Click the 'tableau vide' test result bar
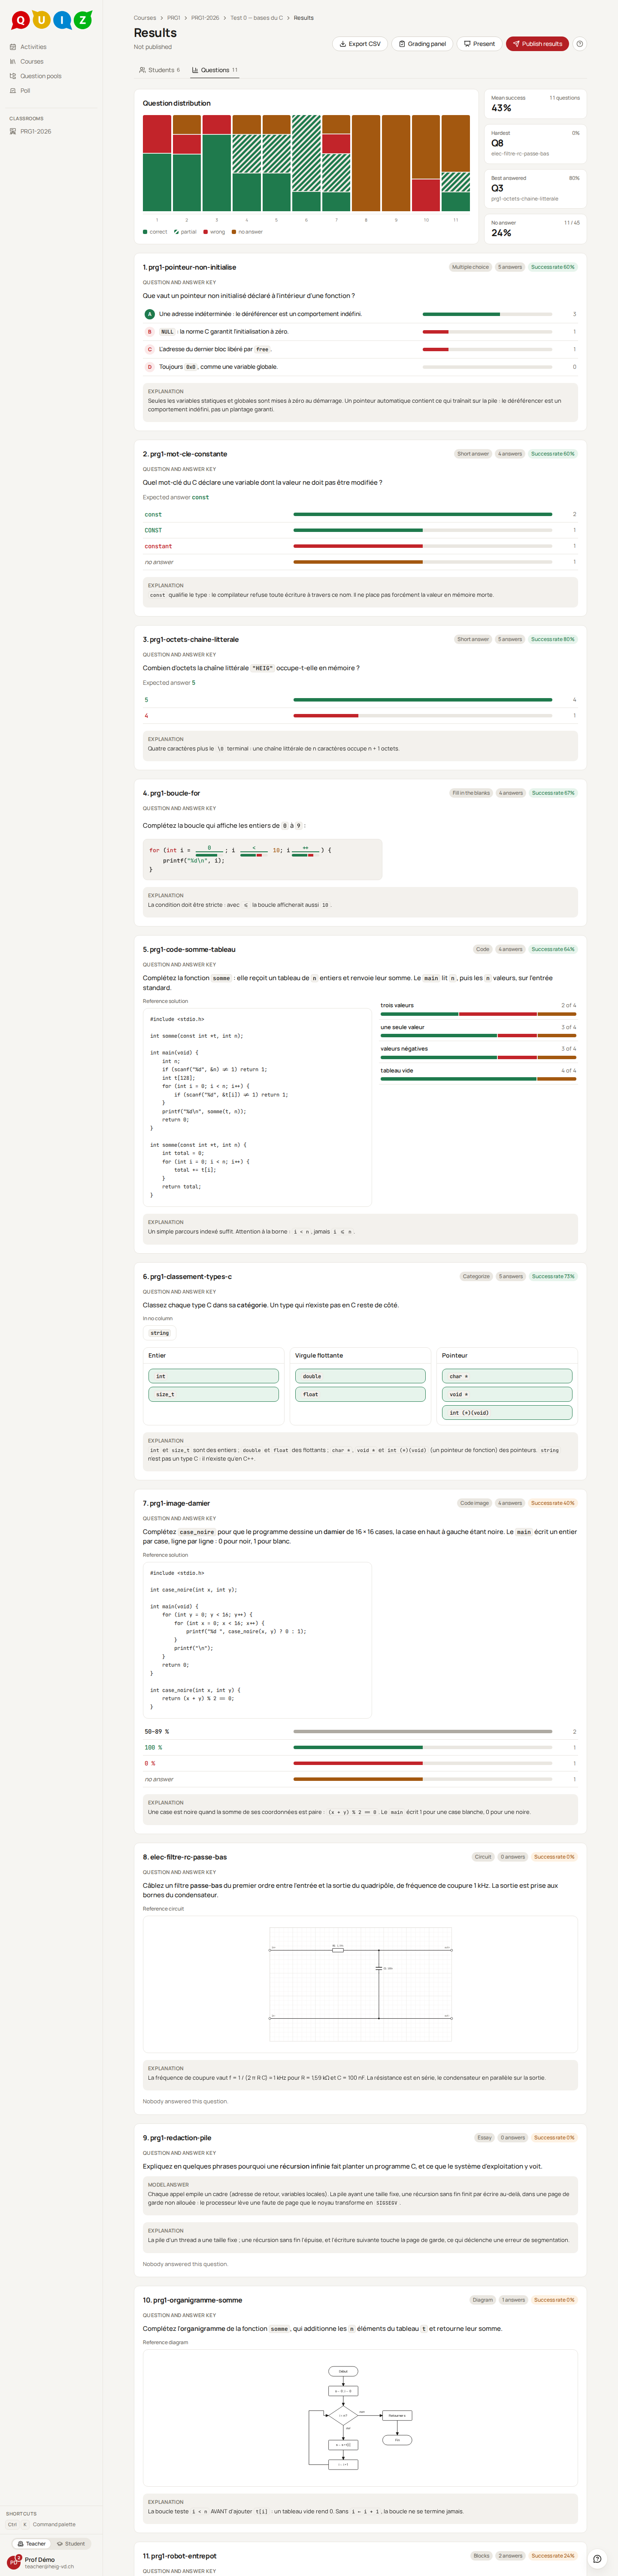This screenshot has width=618, height=2576. (x=478, y=1079)
